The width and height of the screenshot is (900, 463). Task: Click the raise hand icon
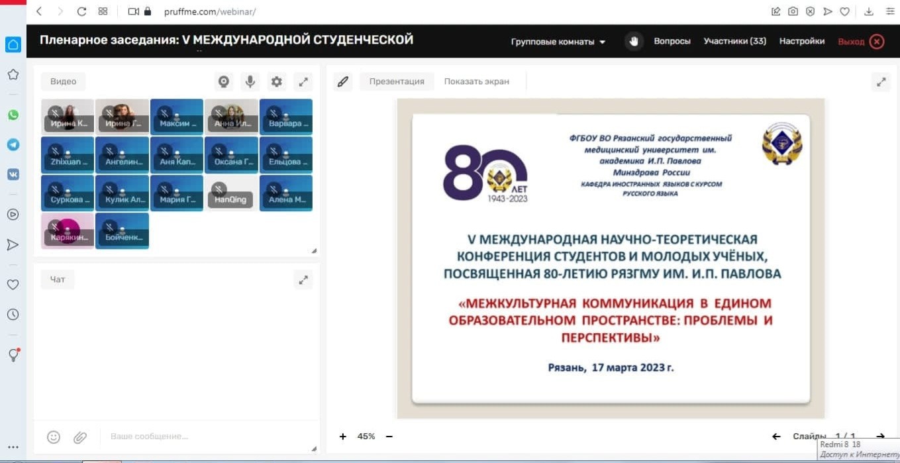point(634,40)
